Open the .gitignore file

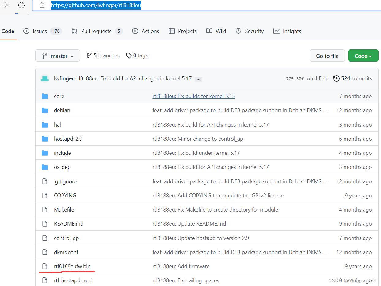[x=65, y=181]
